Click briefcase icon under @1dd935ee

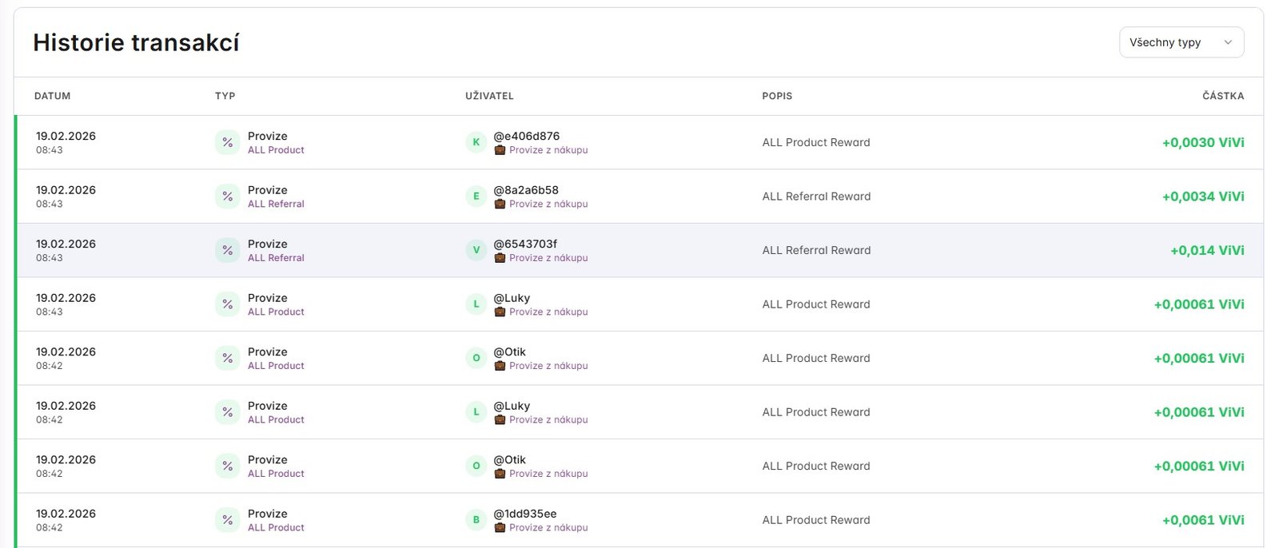500,528
